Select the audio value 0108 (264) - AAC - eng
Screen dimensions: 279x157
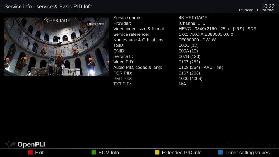tap(201, 68)
